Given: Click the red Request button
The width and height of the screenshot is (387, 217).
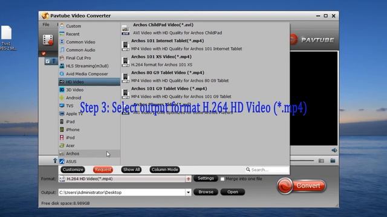Looking at the screenshot, I should [103, 169].
